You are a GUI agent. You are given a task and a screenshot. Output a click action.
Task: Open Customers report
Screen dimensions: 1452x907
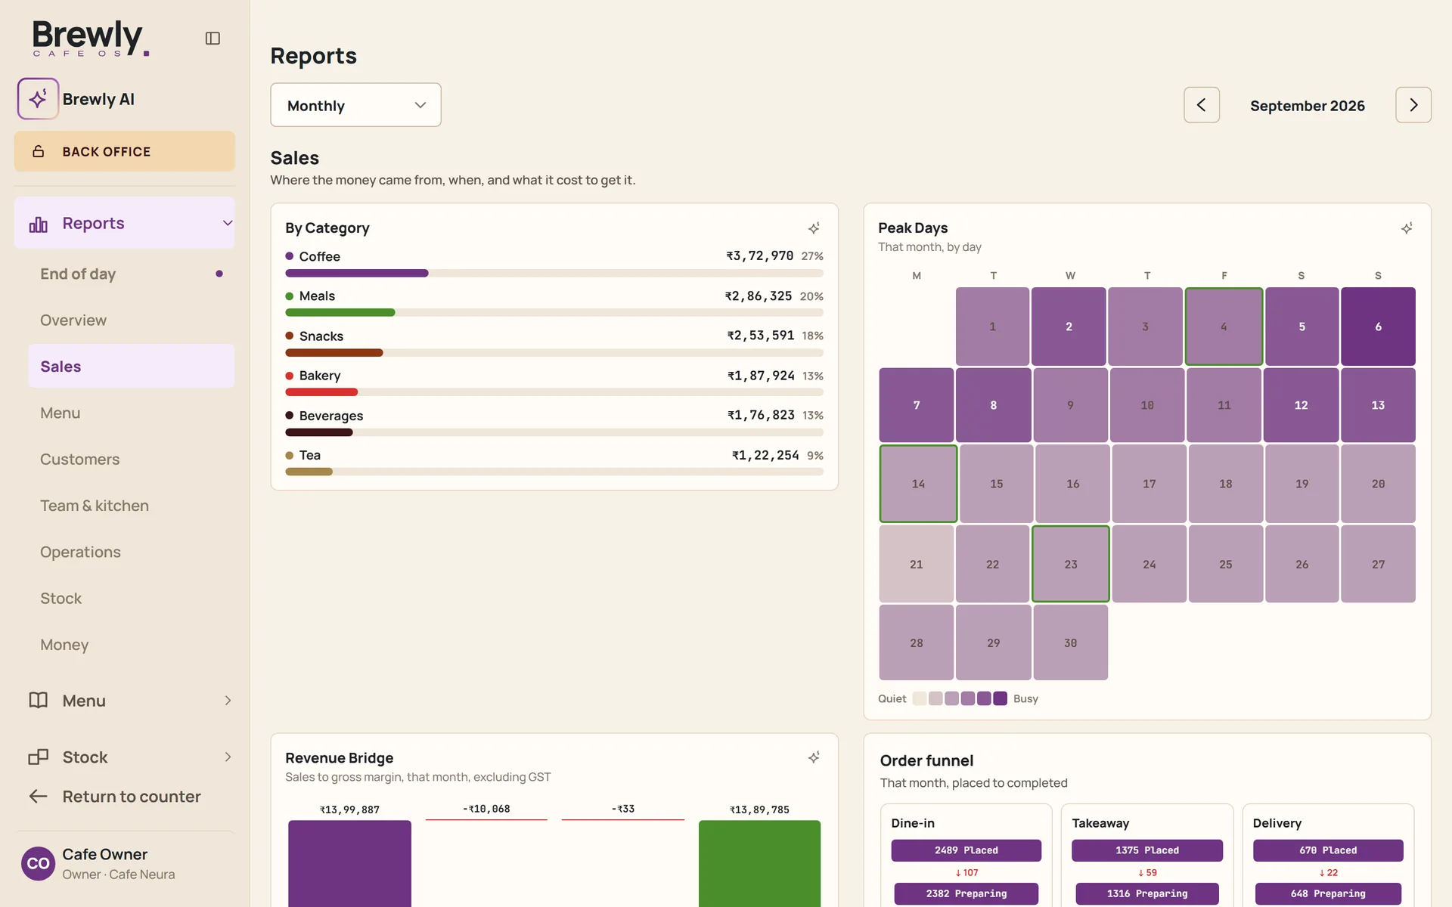click(x=132, y=460)
